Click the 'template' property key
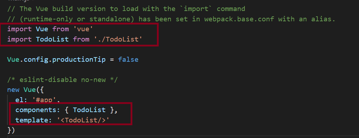359x138 pixels. click(32, 120)
